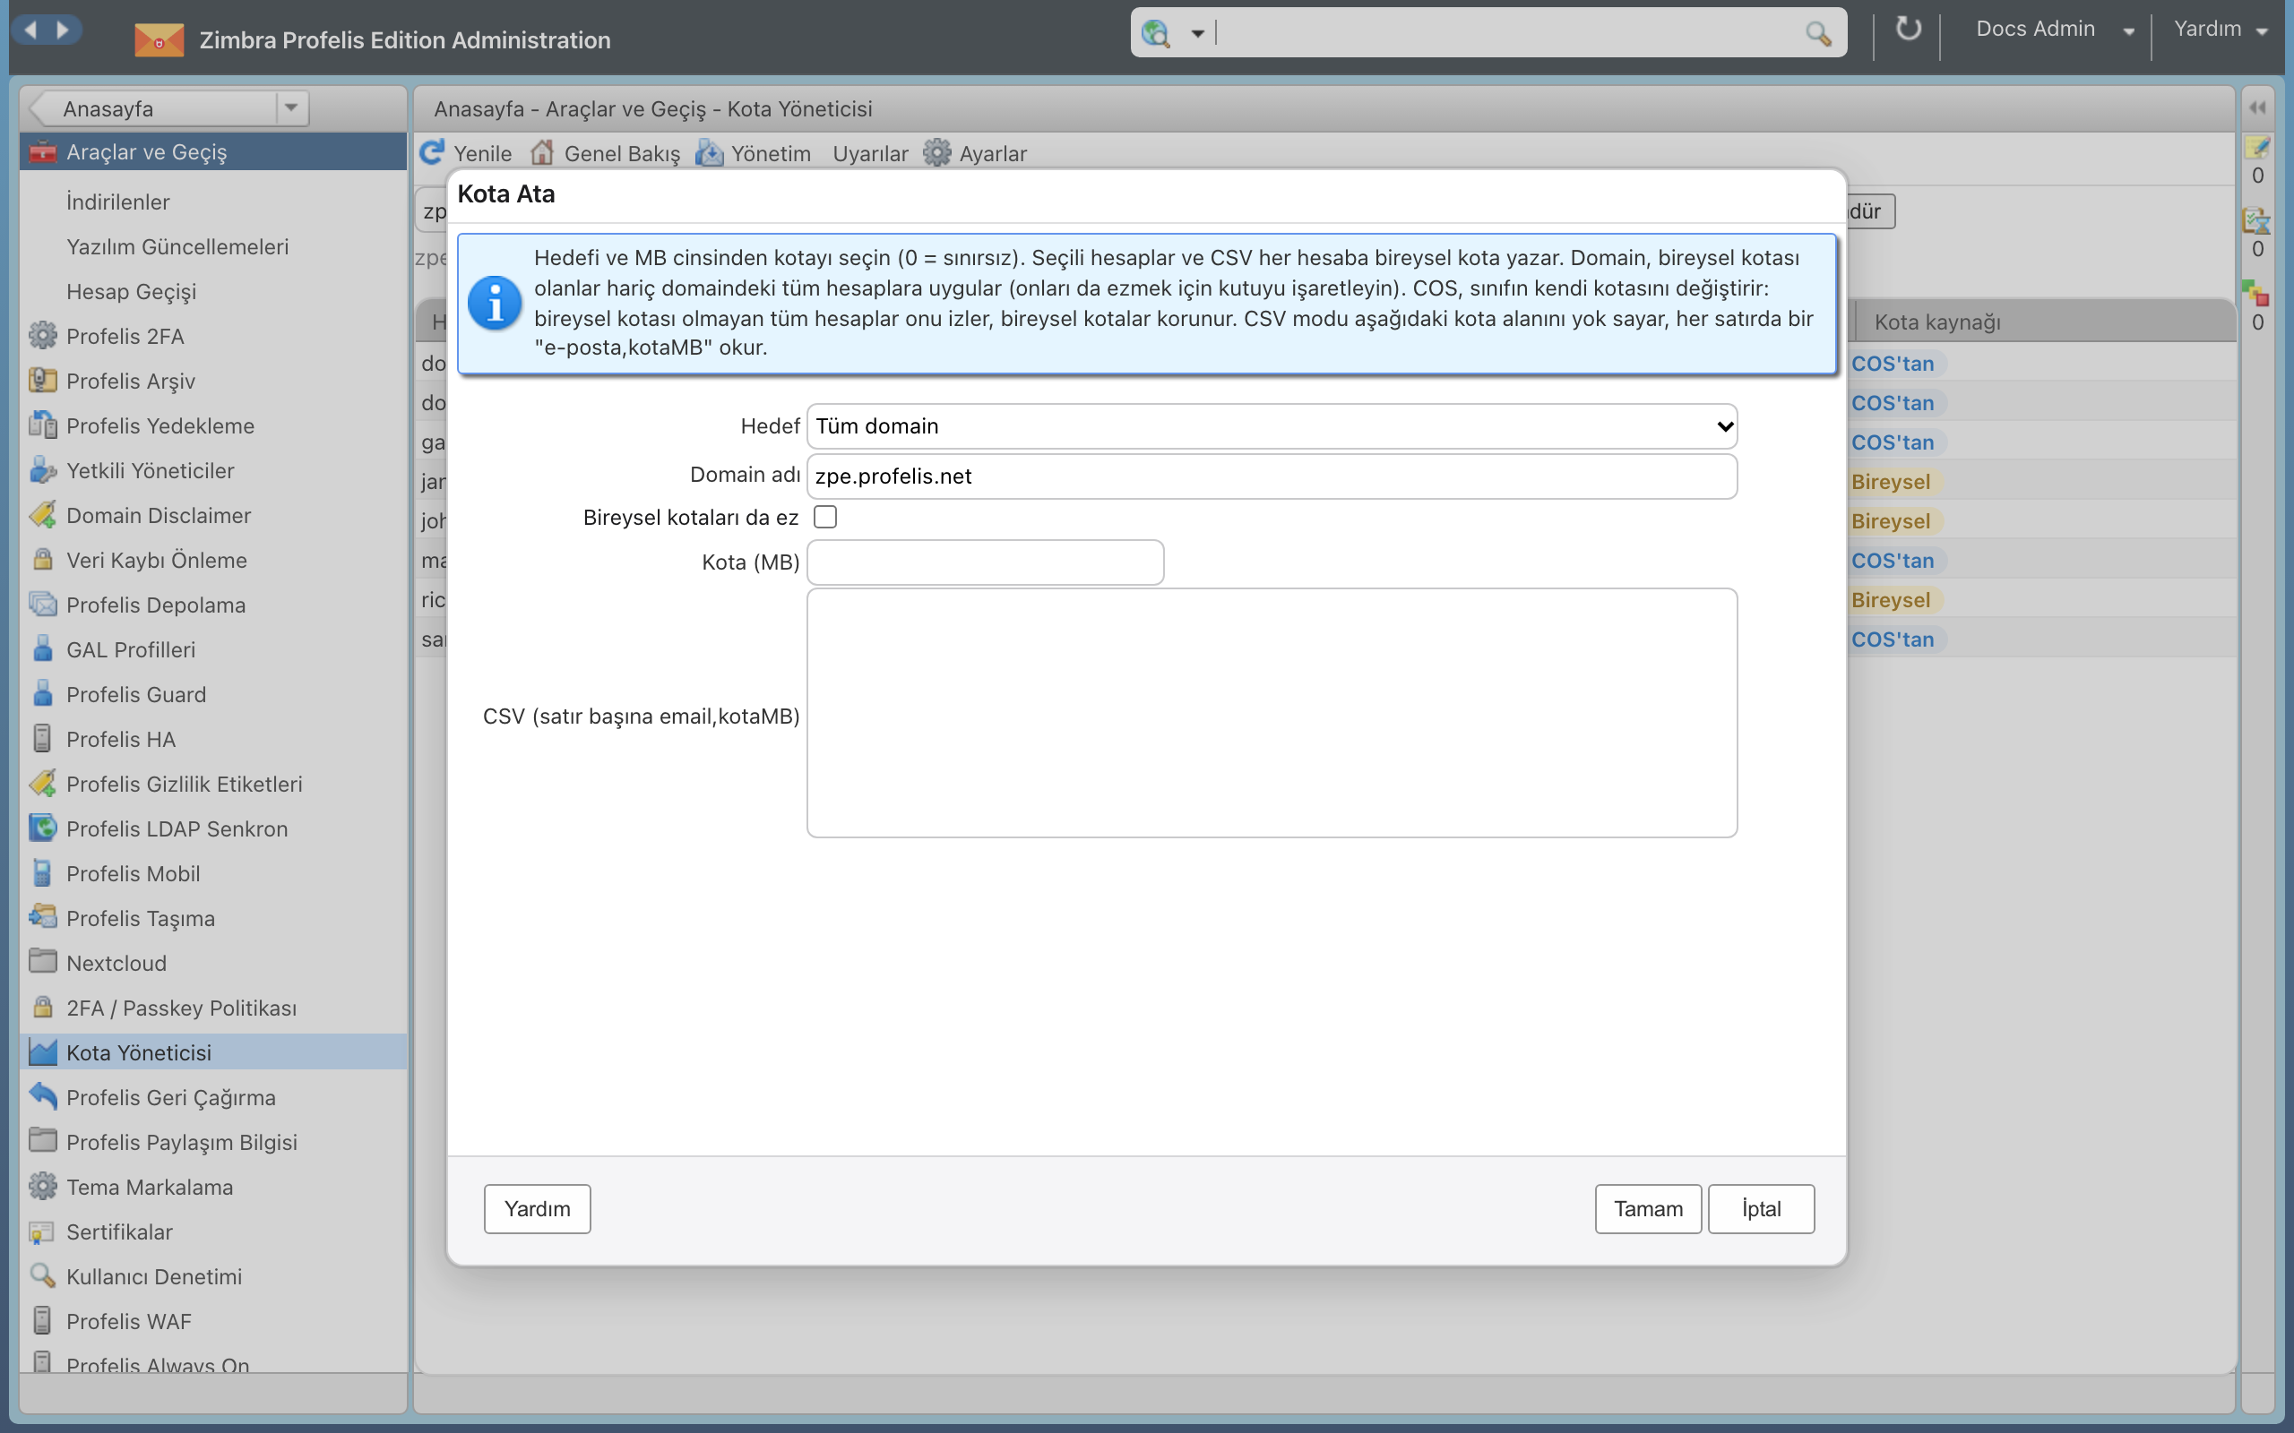
Task: Click the forward navigation arrow
Action: 63,30
